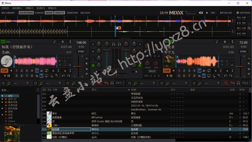Select track row 离兮 by 闰兰
This screenshot has height=142, width=252.
coord(146,114)
